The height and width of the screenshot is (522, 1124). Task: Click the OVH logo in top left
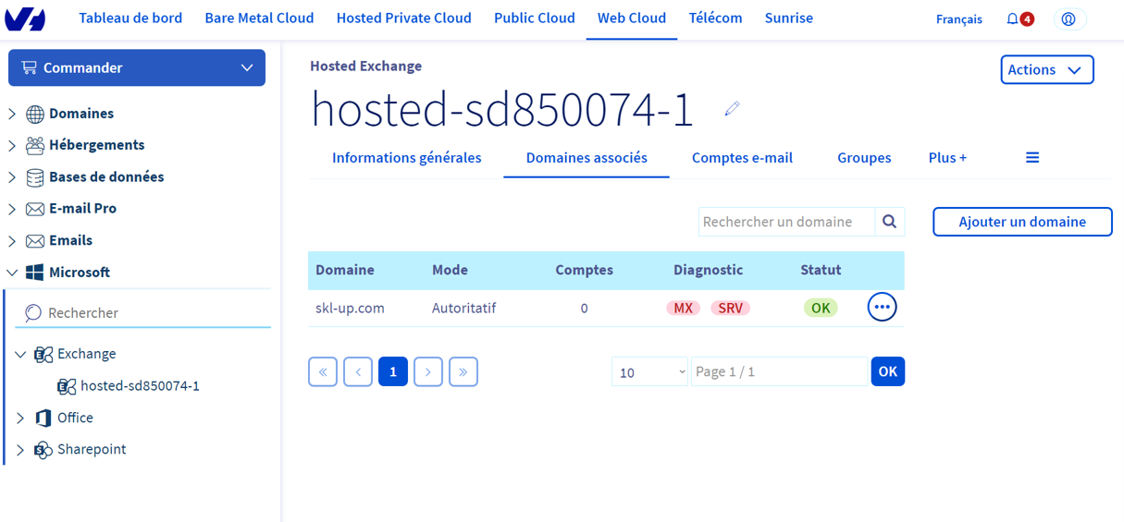(25, 18)
